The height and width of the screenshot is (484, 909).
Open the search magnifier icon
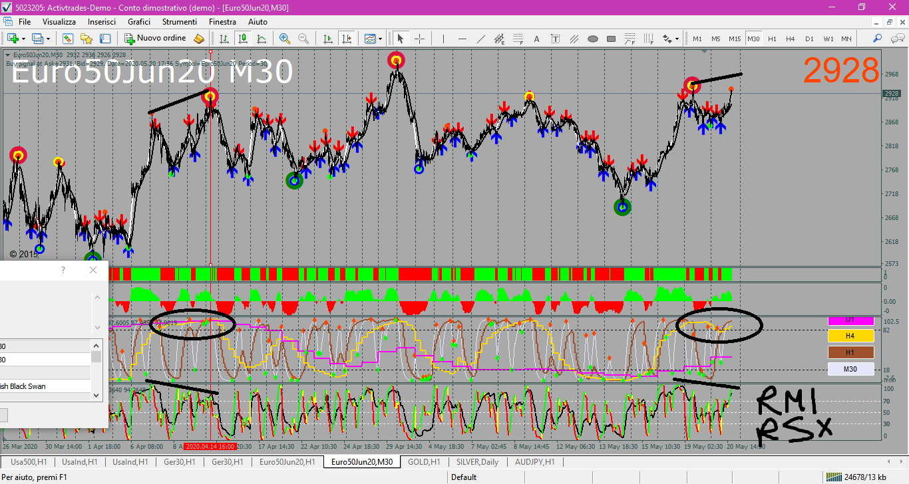pos(878,39)
